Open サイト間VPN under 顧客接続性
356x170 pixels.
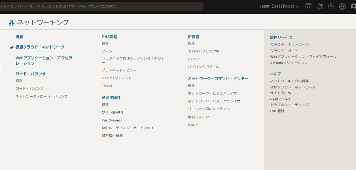pyautogui.click(x=112, y=112)
